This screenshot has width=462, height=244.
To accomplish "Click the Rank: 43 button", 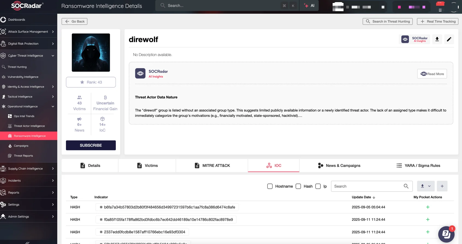I will pos(91,82).
